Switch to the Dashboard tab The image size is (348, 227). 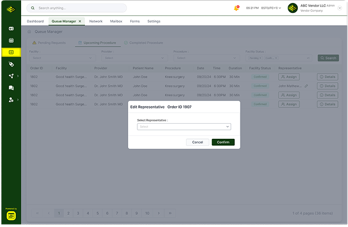[x=35, y=21]
